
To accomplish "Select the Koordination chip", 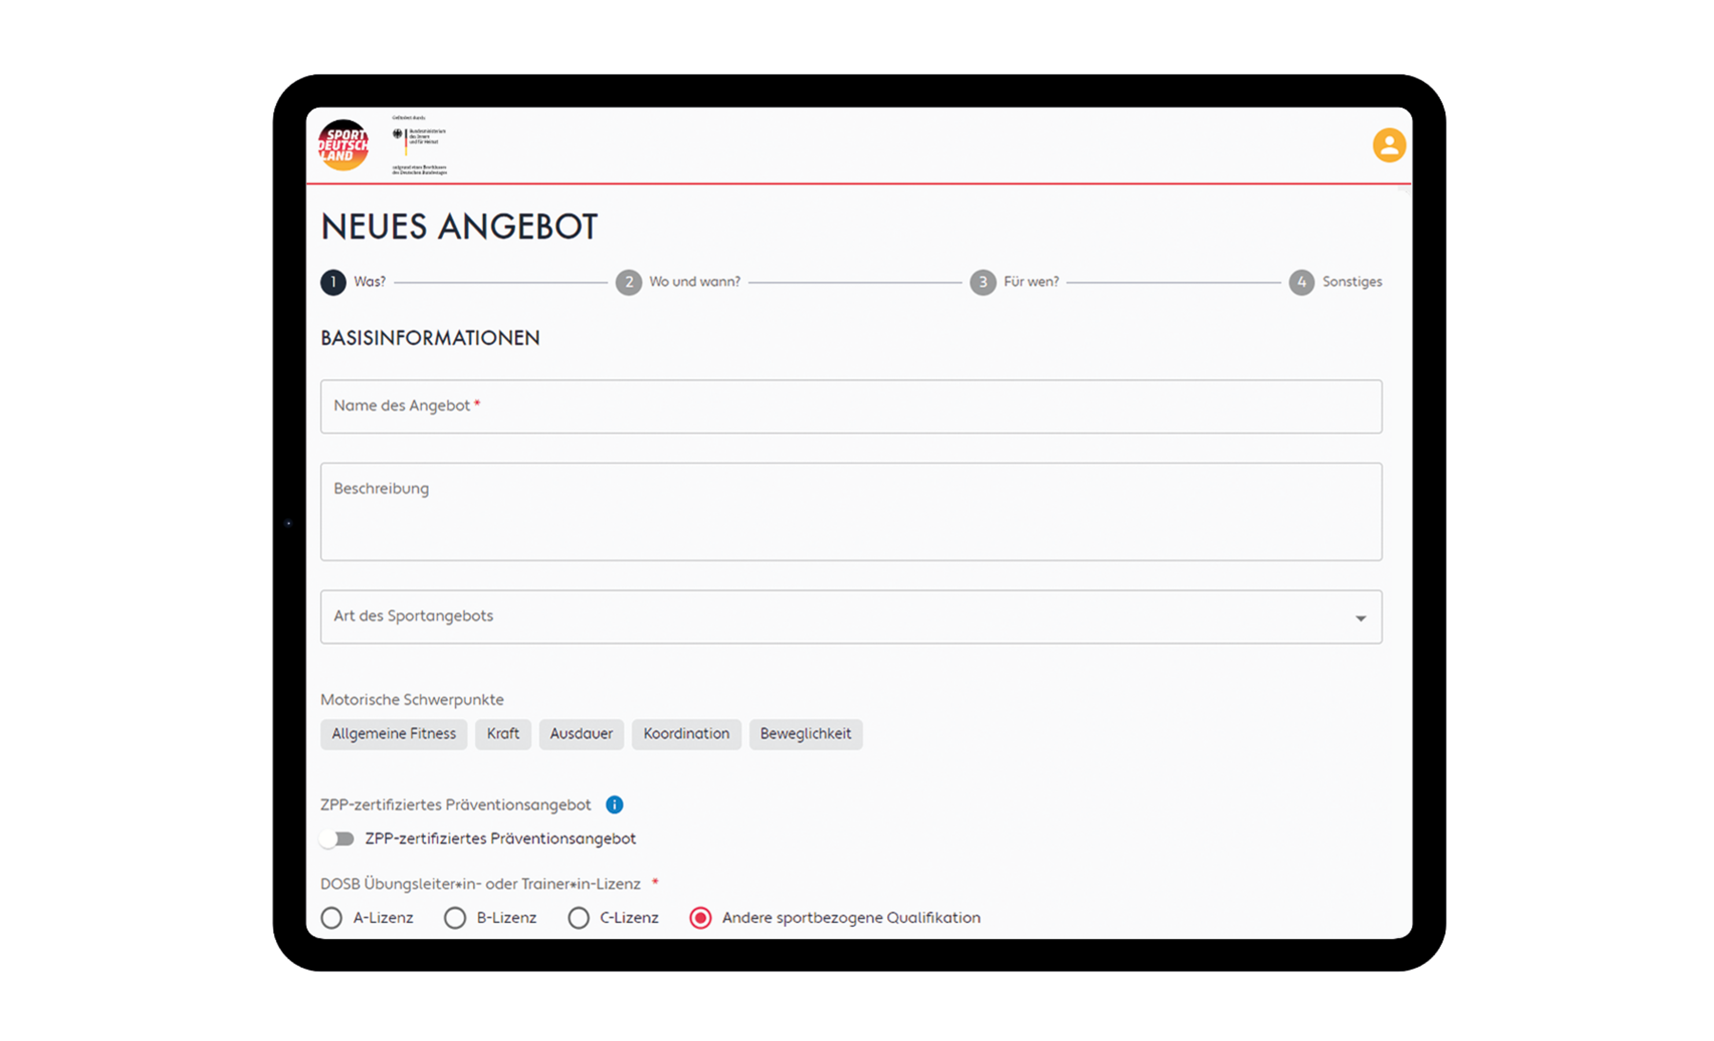I will pyautogui.click(x=686, y=733).
